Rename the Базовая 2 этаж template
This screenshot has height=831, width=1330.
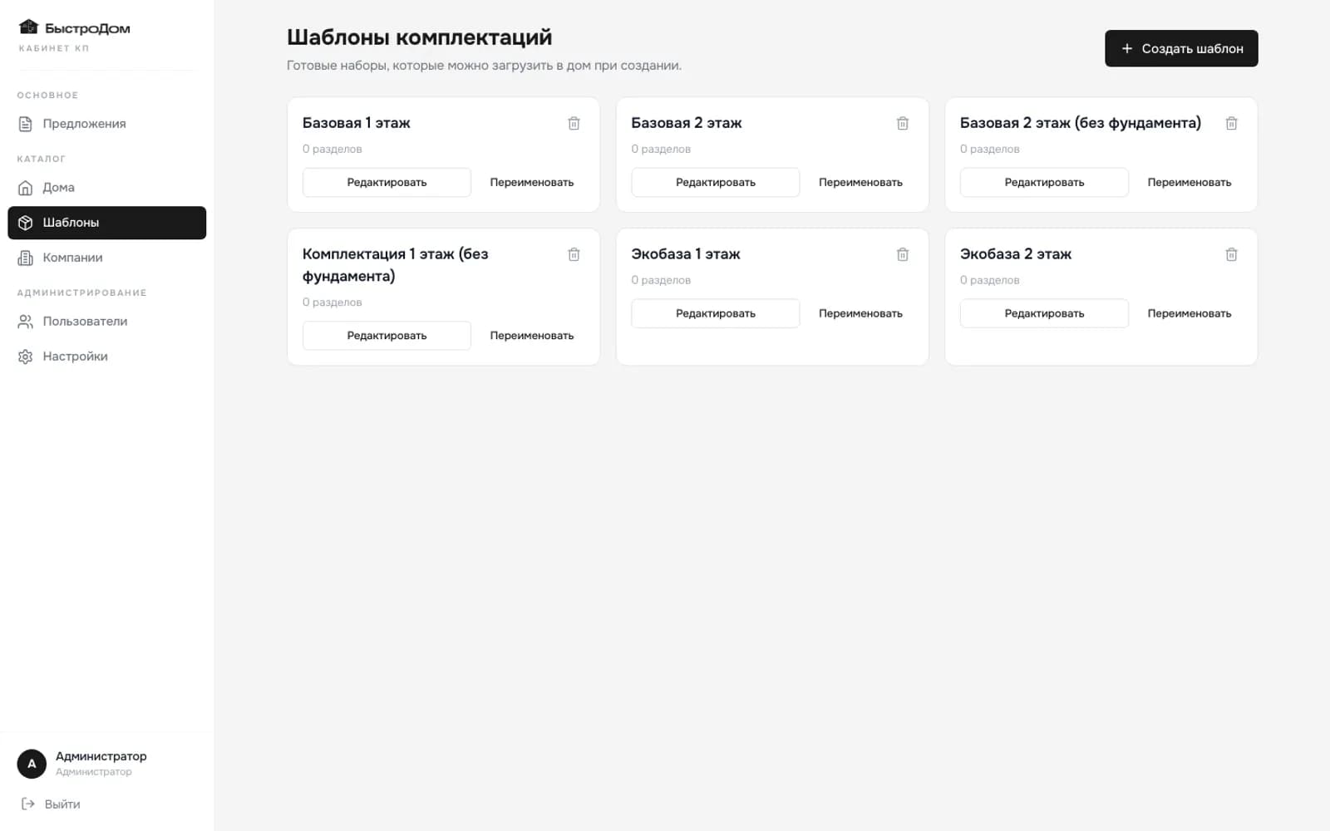point(860,182)
